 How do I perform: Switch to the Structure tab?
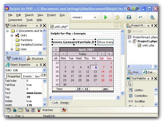pyautogui.click(x=35, y=59)
